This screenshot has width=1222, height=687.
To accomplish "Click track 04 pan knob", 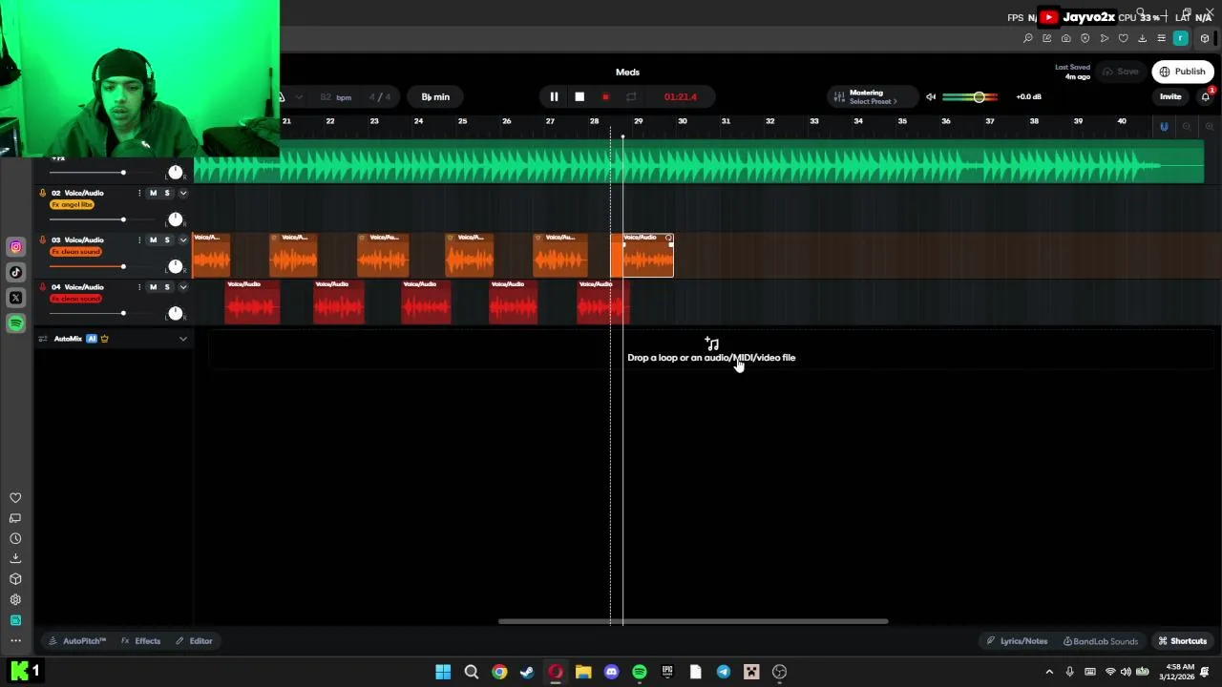I will coord(176,313).
